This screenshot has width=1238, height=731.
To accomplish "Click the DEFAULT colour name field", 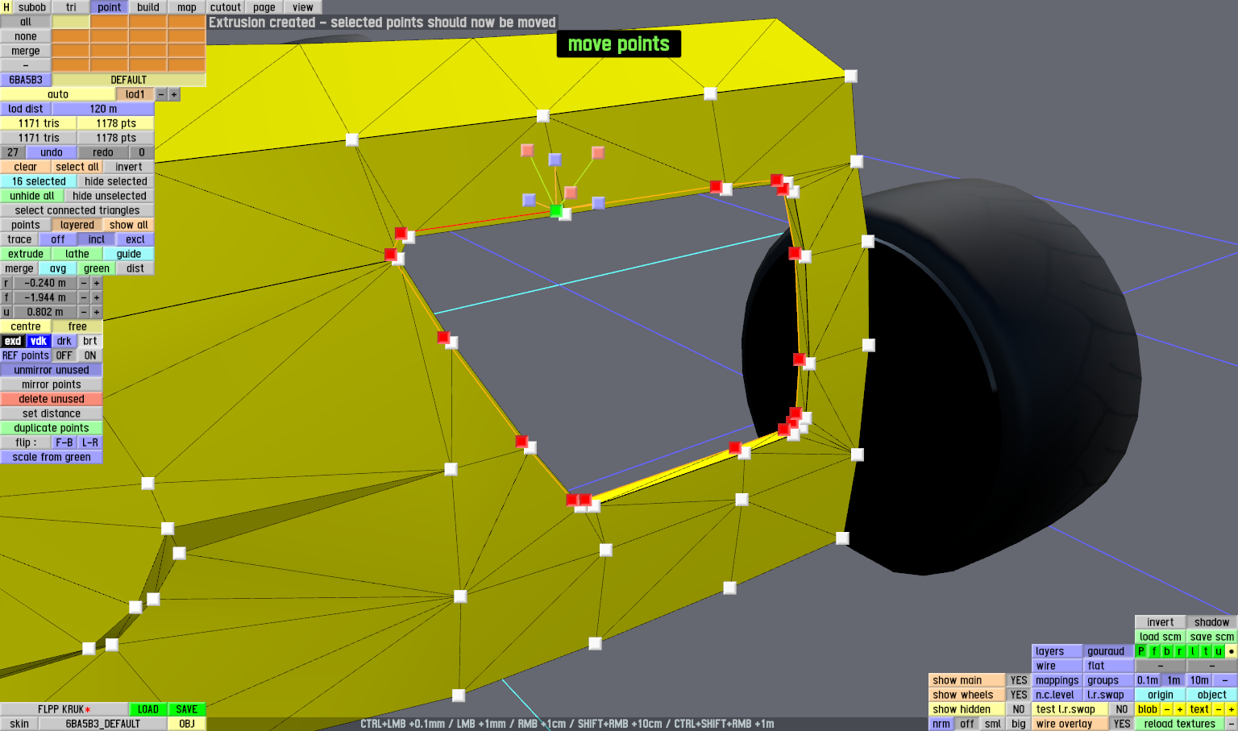I will (129, 80).
